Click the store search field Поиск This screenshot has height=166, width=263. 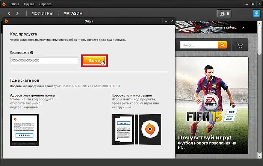pos(199,45)
